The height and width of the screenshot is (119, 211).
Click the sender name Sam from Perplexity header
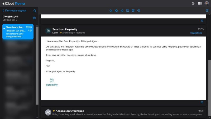click(65, 29)
